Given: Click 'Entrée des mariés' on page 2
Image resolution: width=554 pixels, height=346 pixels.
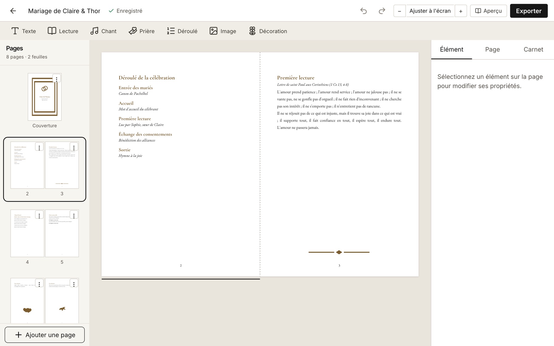Looking at the screenshot, I should [x=135, y=88].
